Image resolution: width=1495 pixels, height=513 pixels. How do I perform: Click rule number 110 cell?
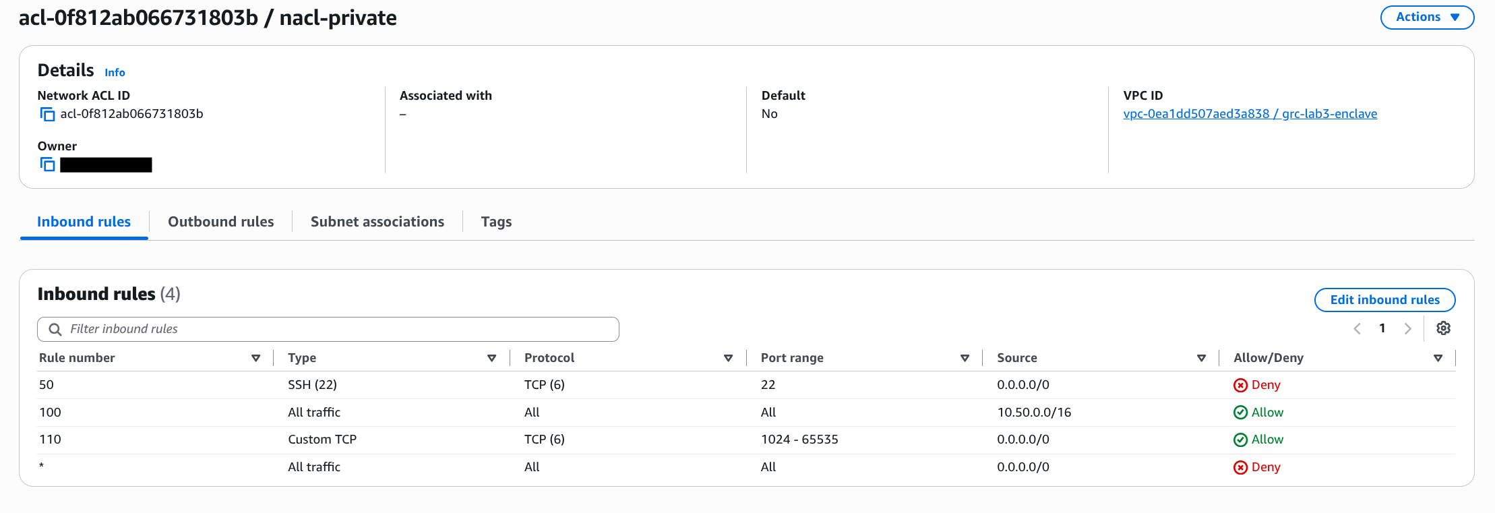pyautogui.click(x=50, y=440)
